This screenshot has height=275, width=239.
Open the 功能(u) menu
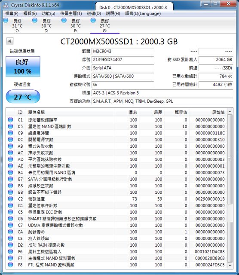[x=49, y=13]
